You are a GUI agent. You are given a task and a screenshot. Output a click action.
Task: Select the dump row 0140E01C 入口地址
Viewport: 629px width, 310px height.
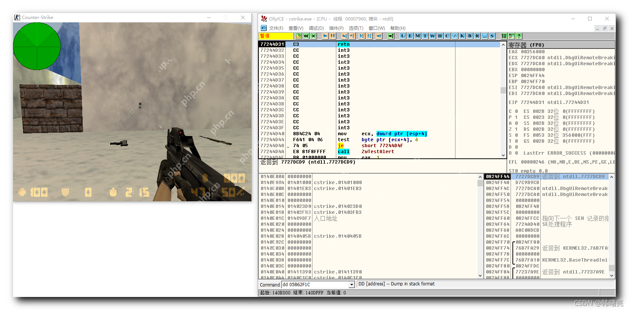pyautogui.click(x=368, y=218)
